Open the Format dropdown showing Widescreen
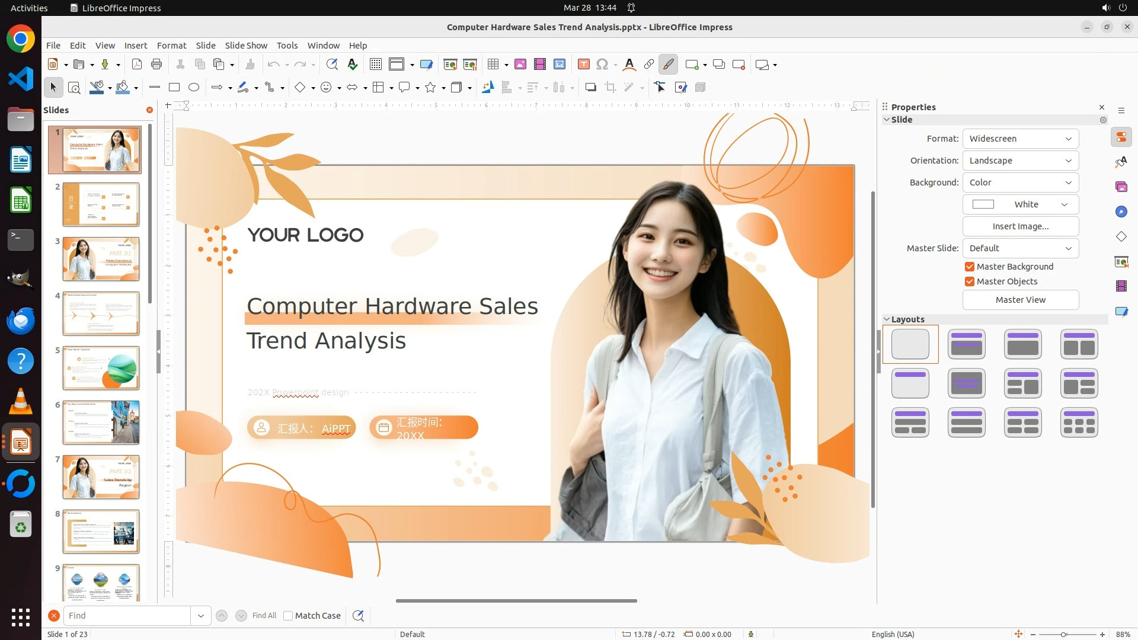Screen dimensions: 1138x640 [1020, 139]
